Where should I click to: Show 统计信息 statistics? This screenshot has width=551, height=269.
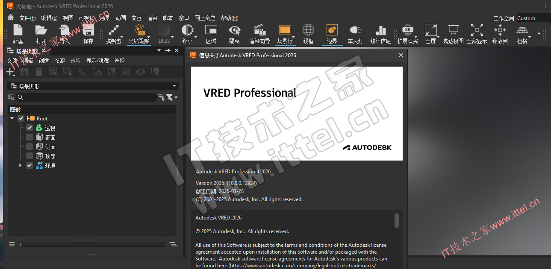(380, 34)
